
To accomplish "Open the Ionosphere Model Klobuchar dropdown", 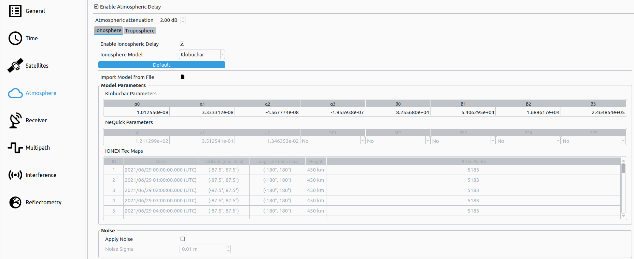I will pos(202,54).
